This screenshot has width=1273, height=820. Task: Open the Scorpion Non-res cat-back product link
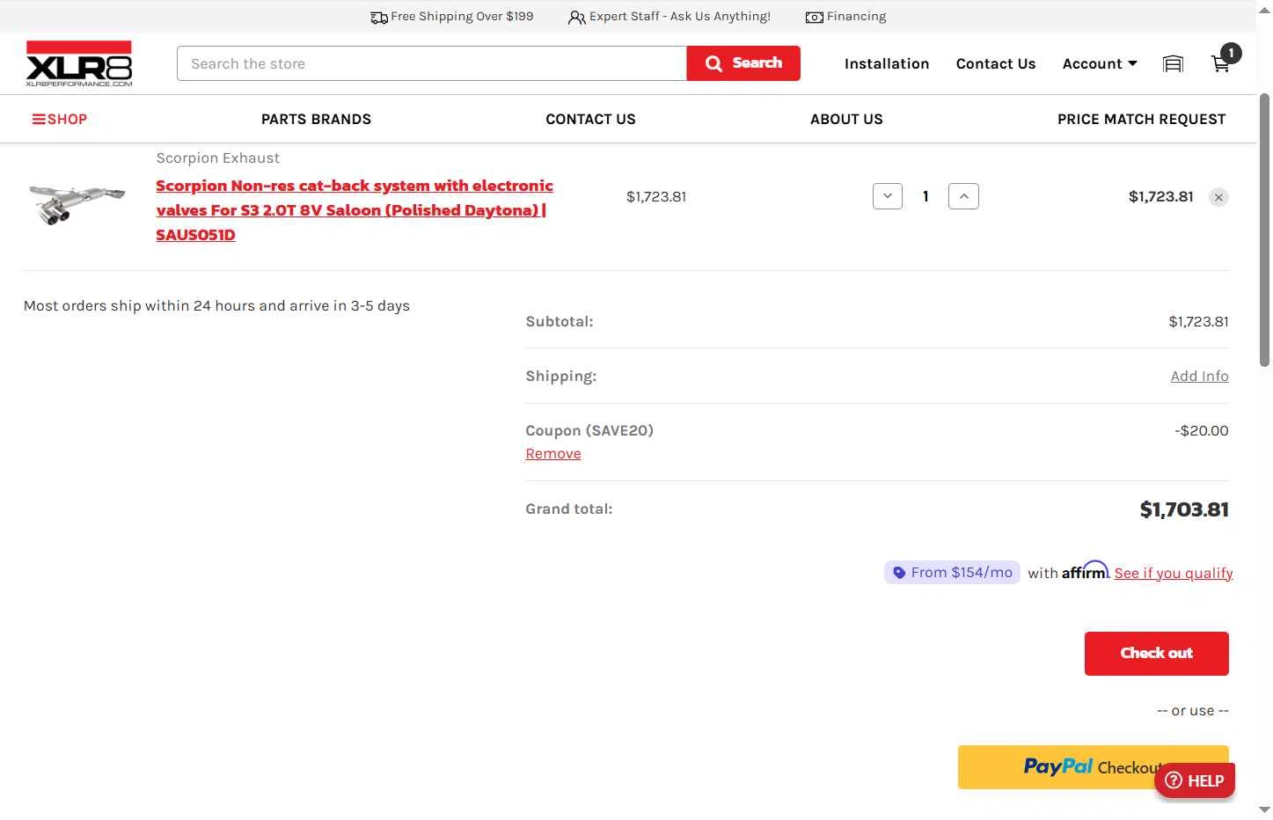tap(355, 210)
